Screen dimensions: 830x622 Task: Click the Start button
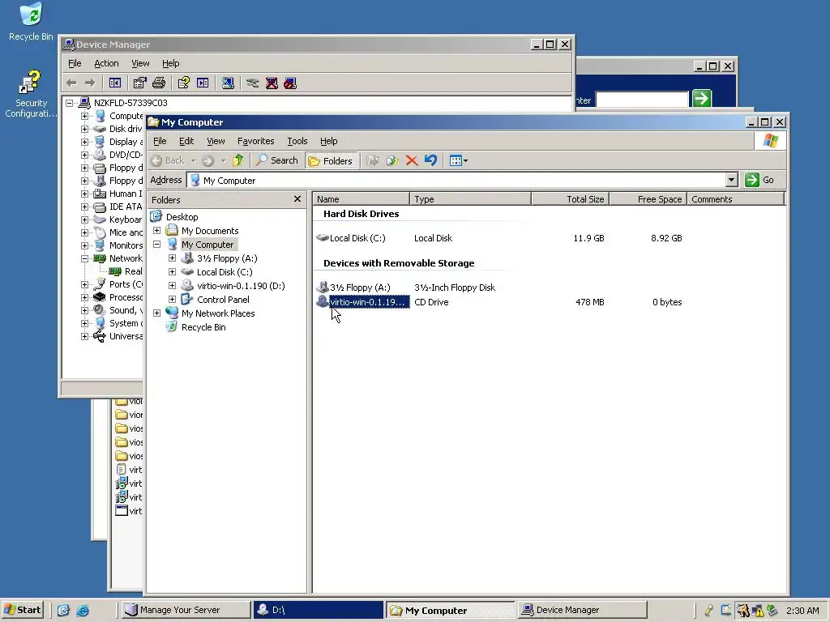(x=22, y=610)
